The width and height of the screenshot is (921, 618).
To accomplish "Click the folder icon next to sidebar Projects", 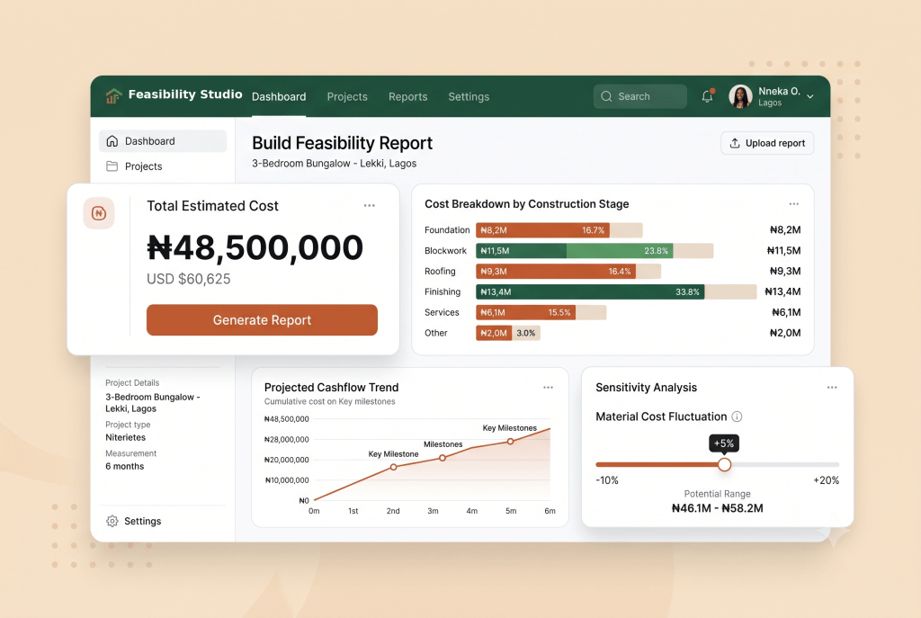I will [112, 166].
